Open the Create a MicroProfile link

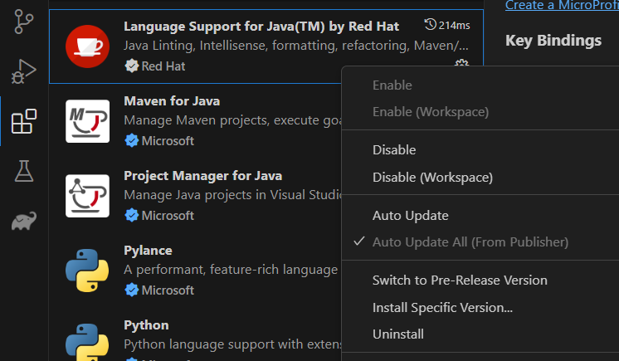[x=562, y=6]
